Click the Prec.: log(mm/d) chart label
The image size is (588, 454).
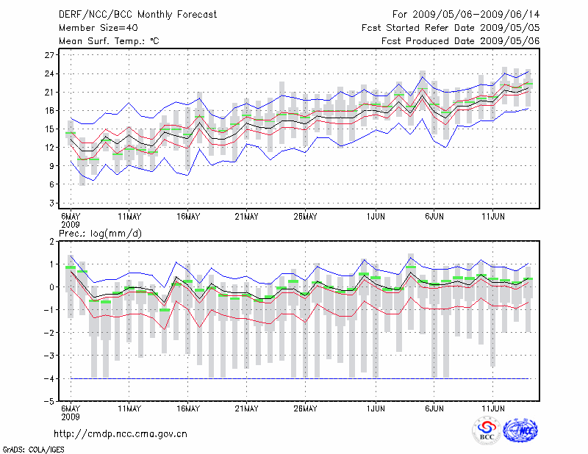pos(98,234)
